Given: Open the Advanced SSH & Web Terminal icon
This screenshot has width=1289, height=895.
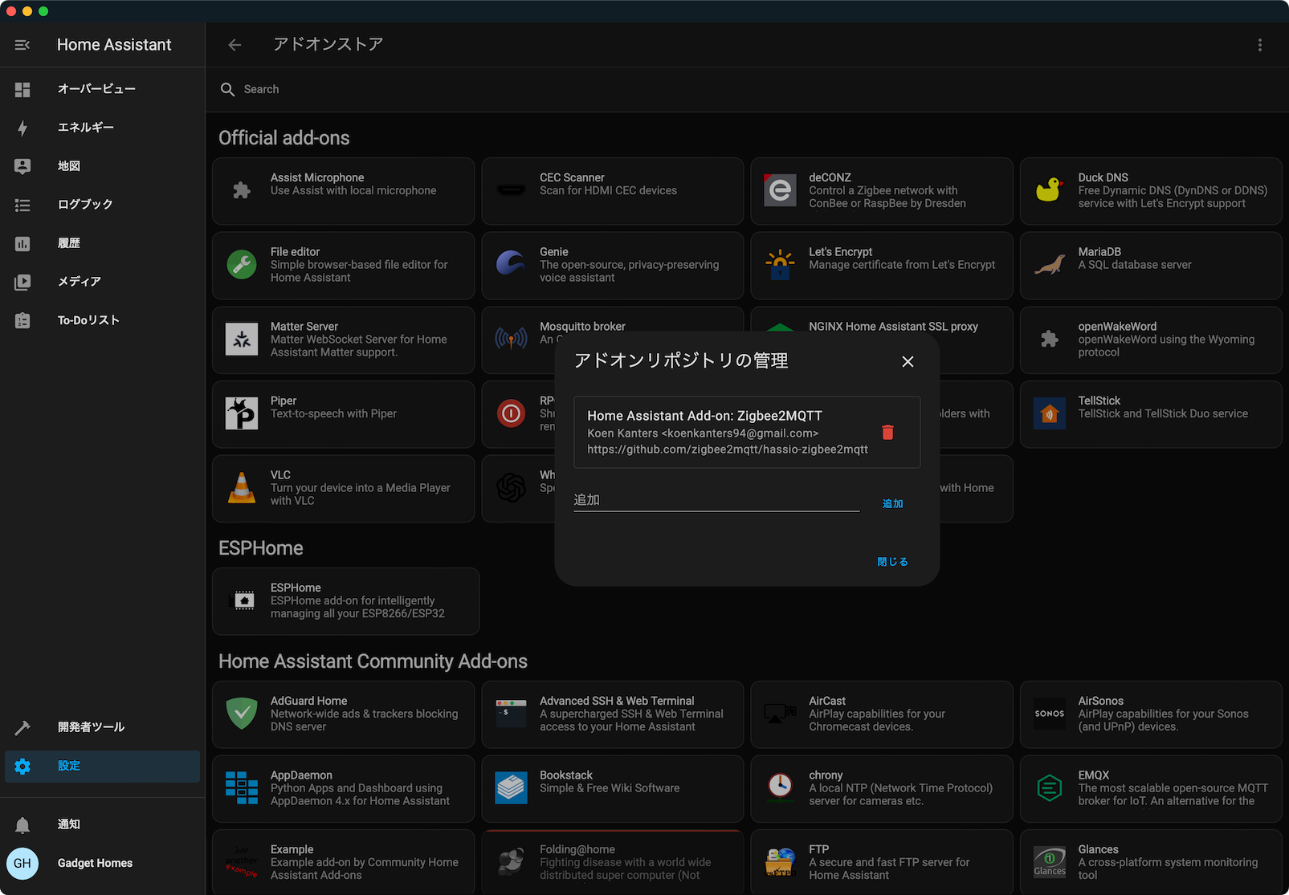Looking at the screenshot, I should (x=511, y=714).
